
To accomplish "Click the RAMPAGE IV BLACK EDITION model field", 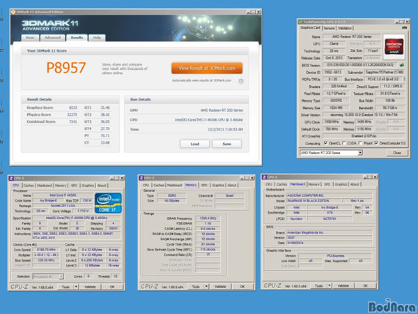I will [x=313, y=200].
